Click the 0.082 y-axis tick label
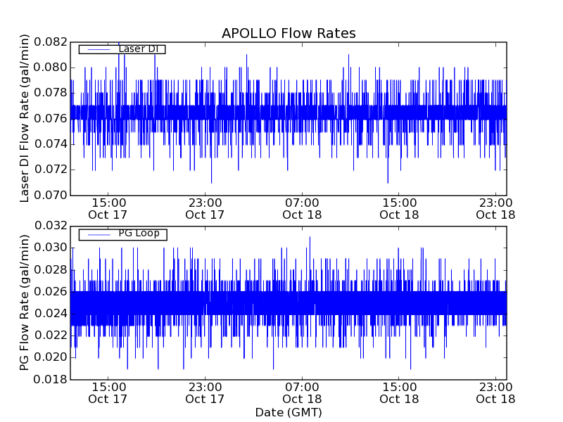The image size is (563, 422). 51,42
